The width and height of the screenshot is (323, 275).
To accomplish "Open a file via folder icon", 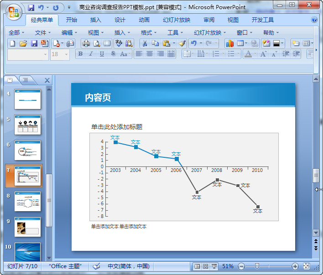I will pos(23,43).
